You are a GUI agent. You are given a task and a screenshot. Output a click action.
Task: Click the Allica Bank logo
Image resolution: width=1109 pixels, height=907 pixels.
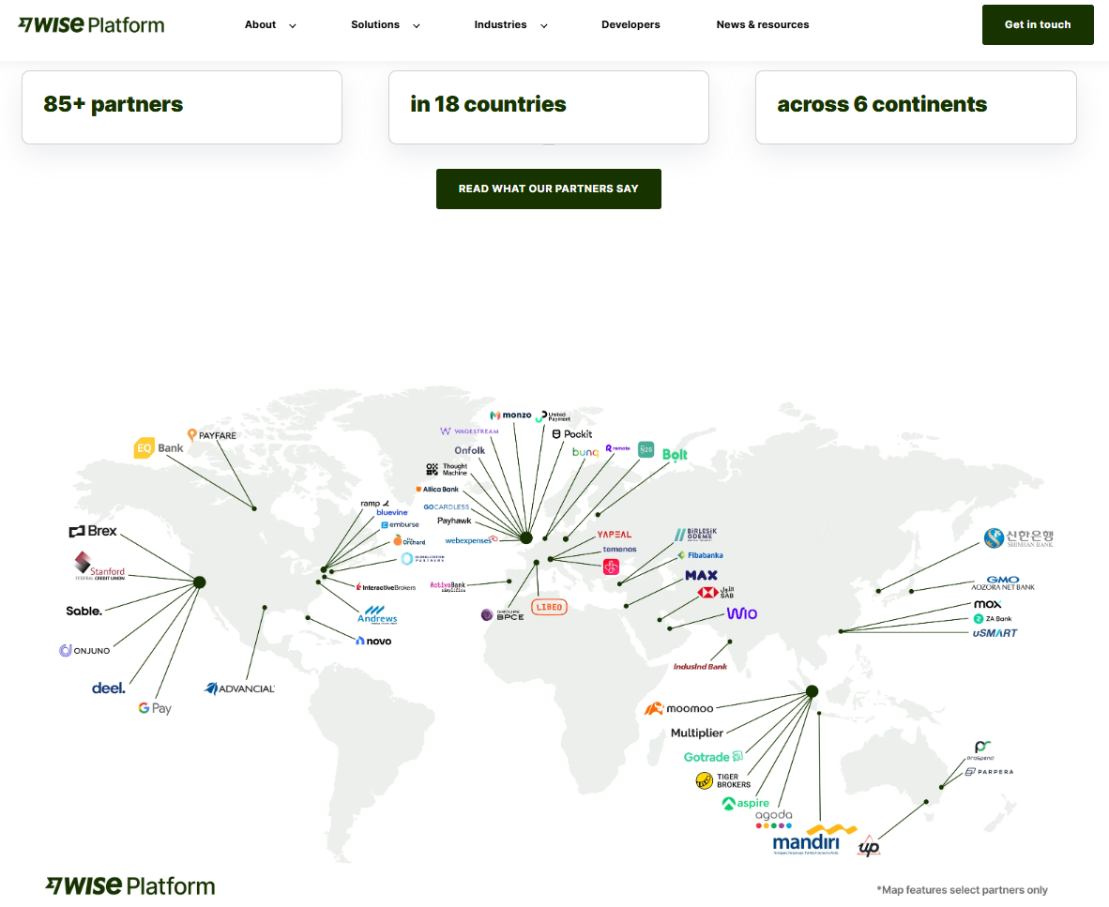pos(437,490)
